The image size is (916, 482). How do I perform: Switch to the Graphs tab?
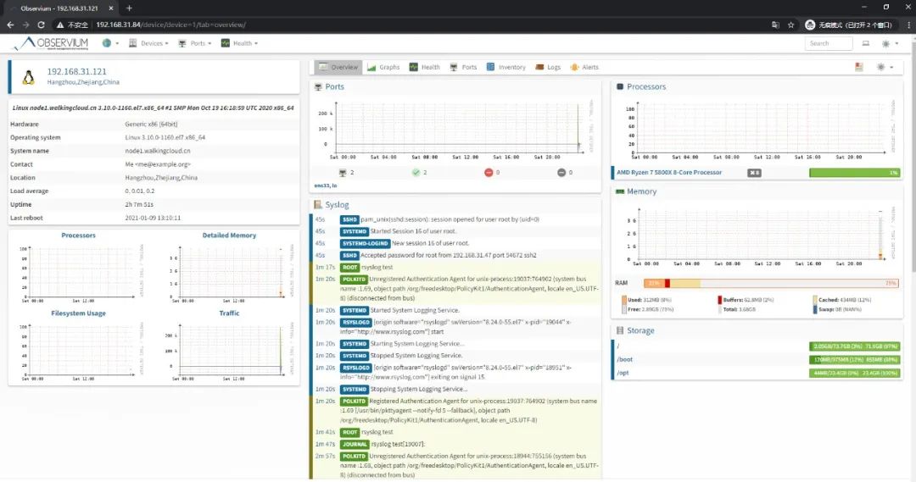[x=383, y=67]
